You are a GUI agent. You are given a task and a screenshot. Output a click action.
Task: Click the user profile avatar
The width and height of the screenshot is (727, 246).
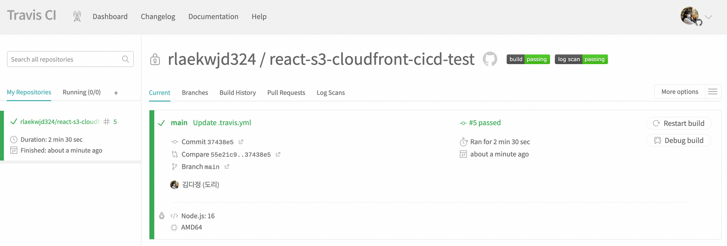[x=690, y=16]
